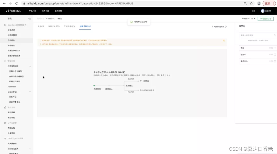The image size is (277, 154).
Task: Open 批量预测 in the sidebar
Action: [11, 133]
